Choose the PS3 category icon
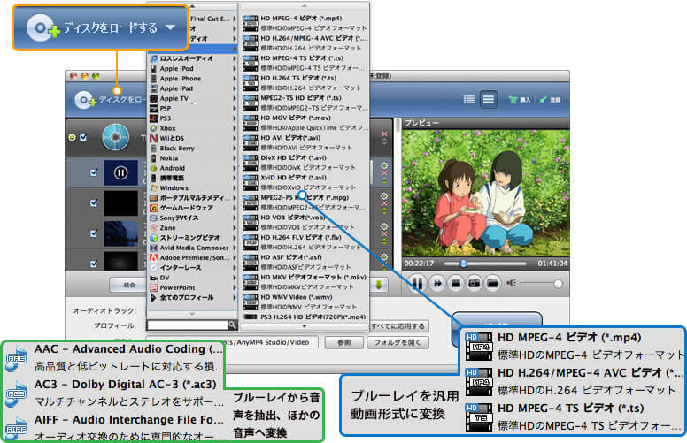The height and width of the screenshot is (443, 687). click(x=153, y=118)
